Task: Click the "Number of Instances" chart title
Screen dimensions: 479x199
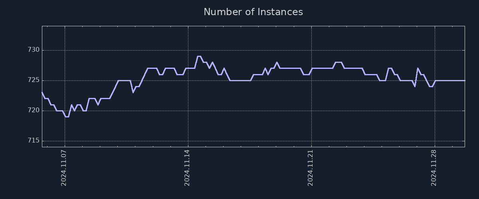Action: click(x=253, y=12)
